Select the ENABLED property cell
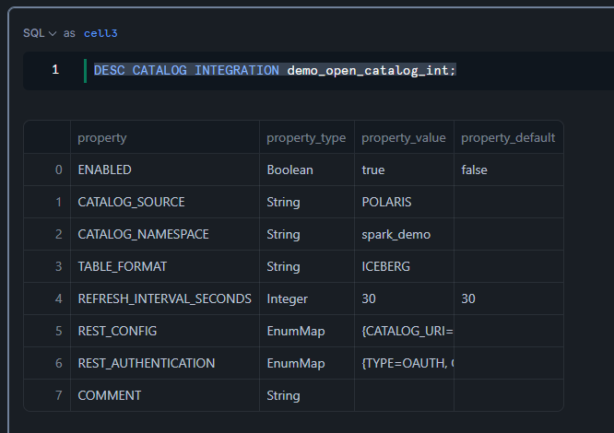 point(165,170)
